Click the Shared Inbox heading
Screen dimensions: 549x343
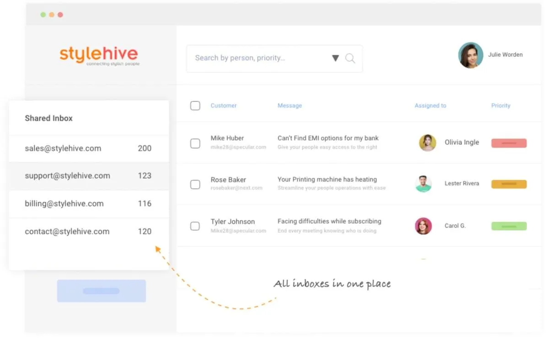(x=48, y=118)
